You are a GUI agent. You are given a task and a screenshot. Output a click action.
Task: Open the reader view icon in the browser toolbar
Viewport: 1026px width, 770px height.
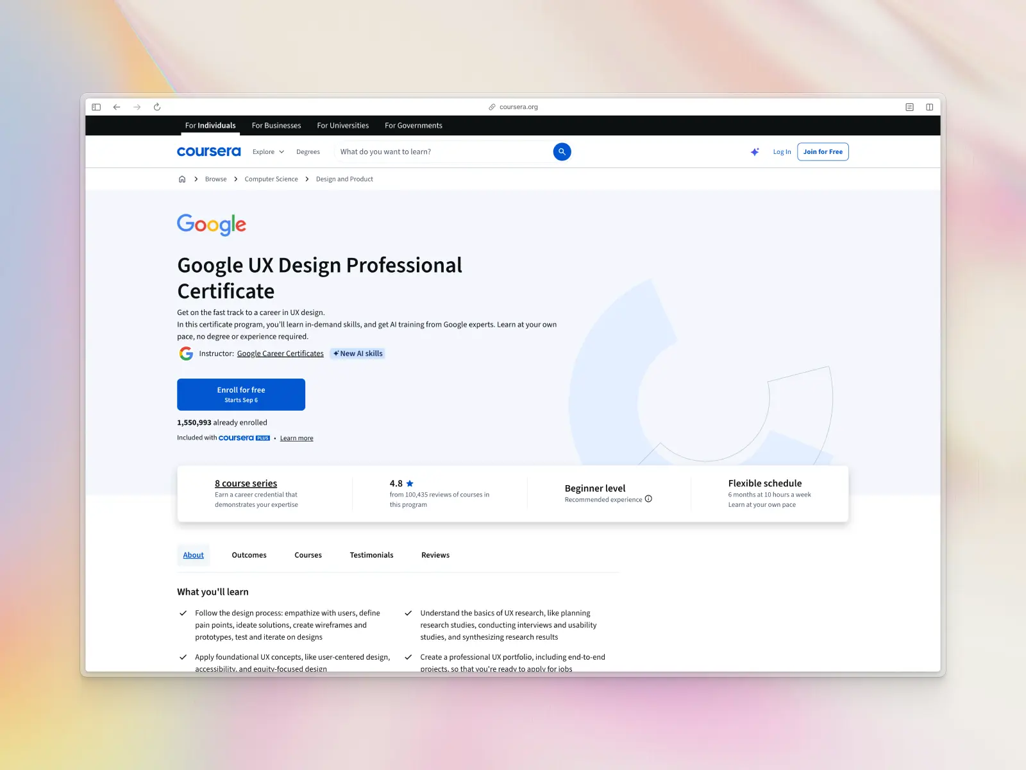(x=909, y=107)
